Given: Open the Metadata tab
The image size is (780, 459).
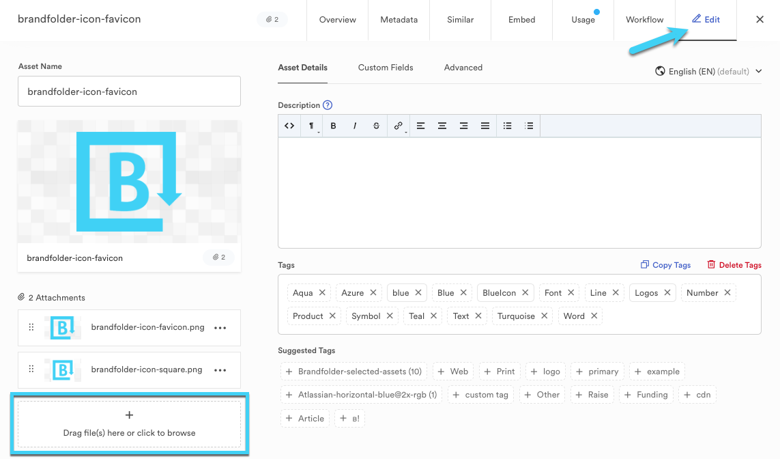Looking at the screenshot, I should [399, 20].
